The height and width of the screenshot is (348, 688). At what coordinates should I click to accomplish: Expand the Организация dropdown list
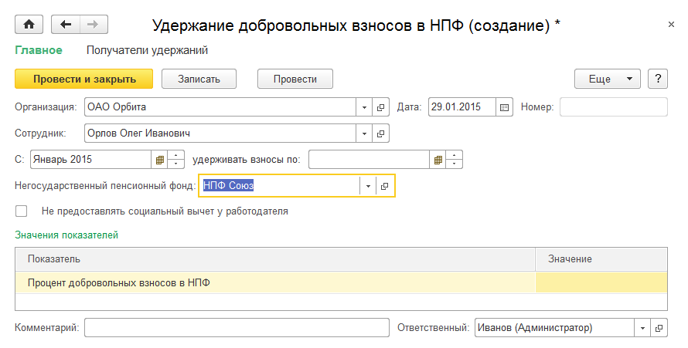click(365, 107)
